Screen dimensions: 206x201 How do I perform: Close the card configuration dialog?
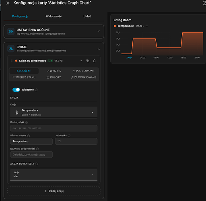click(8, 3)
